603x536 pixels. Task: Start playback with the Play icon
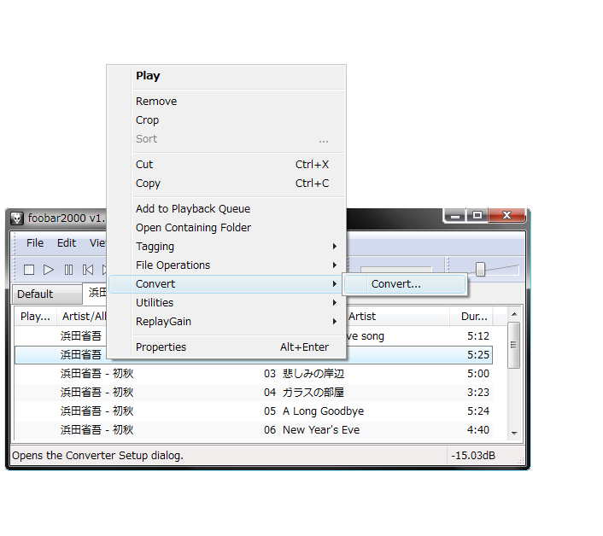(49, 270)
